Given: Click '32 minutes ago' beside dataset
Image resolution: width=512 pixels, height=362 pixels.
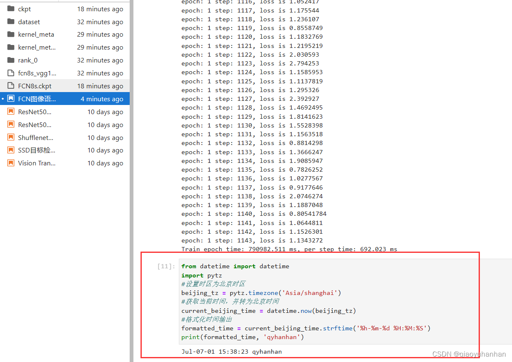Looking at the screenshot, I should pos(100,22).
